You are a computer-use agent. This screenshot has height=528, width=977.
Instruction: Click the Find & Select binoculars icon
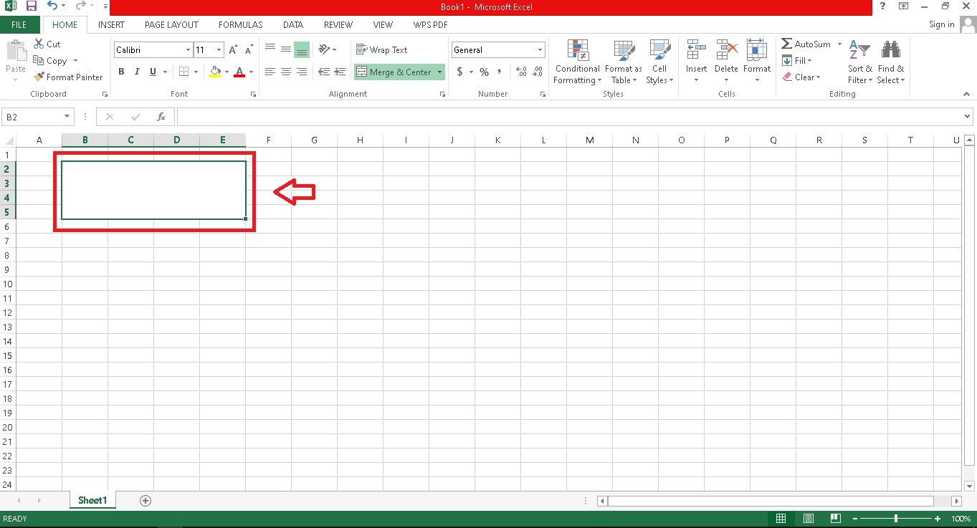tap(891, 50)
